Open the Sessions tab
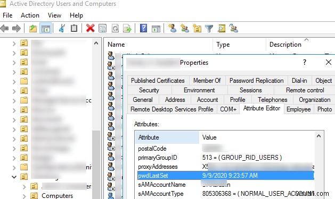335x199 pixels. click(x=251, y=90)
